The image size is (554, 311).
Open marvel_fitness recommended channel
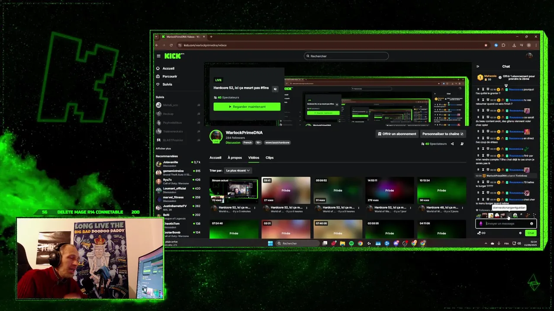click(x=178, y=199)
